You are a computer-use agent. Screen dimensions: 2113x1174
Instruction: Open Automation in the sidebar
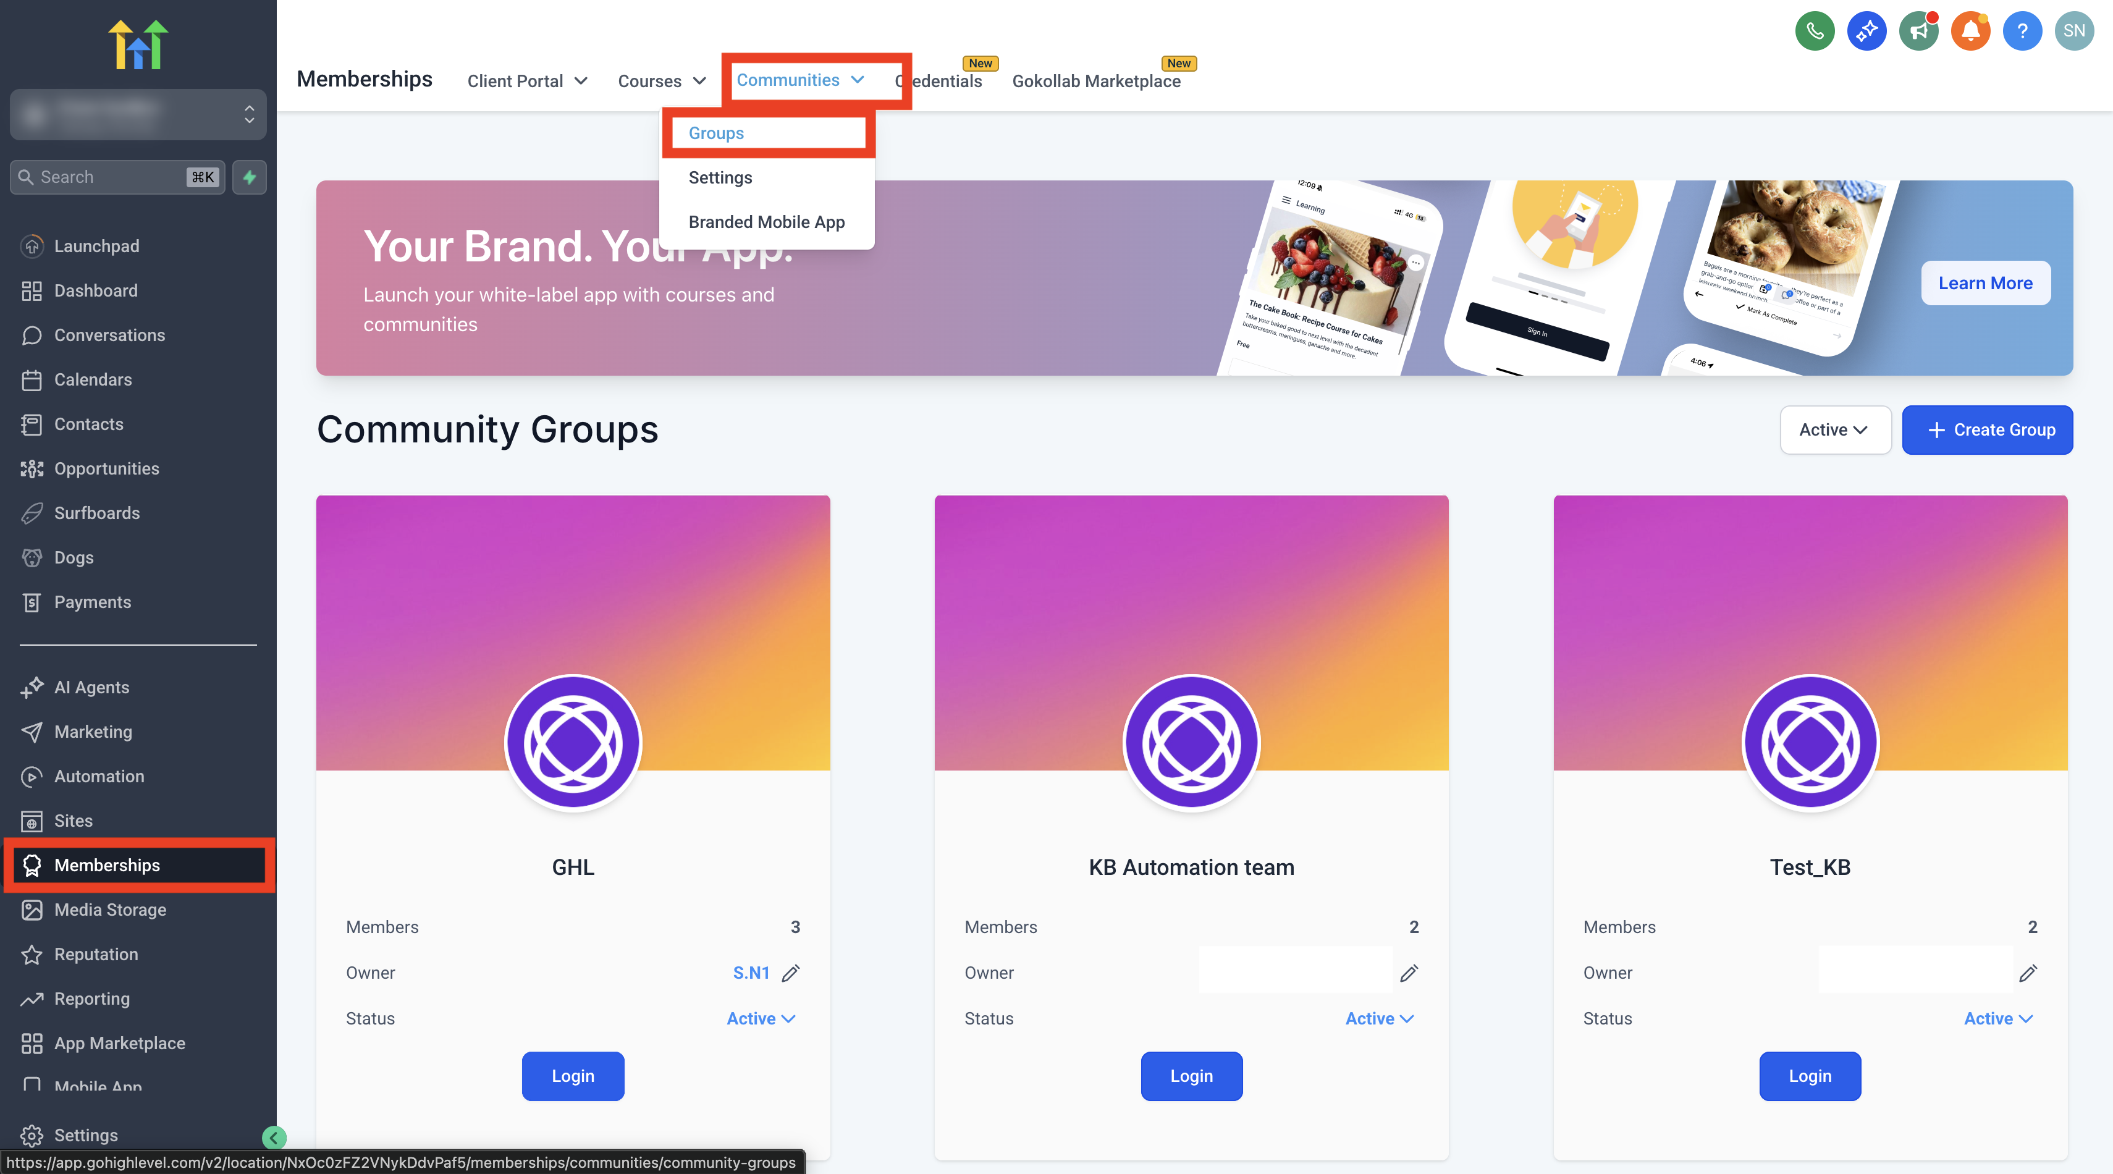(x=98, y=776)
